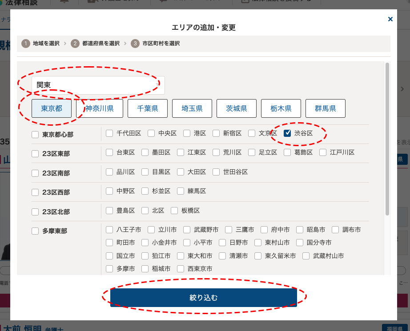Check the 23区北部 group checkbox

click(35, 211)
